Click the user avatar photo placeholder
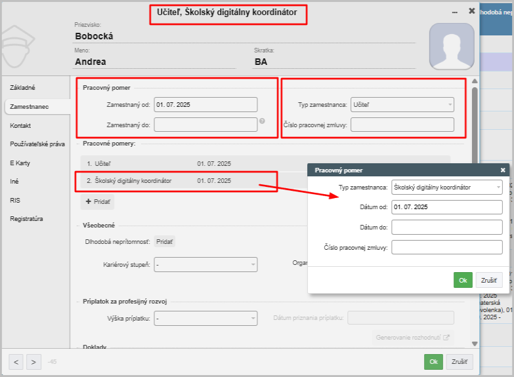This screenshot has width=514, height=377. point(451,47)
